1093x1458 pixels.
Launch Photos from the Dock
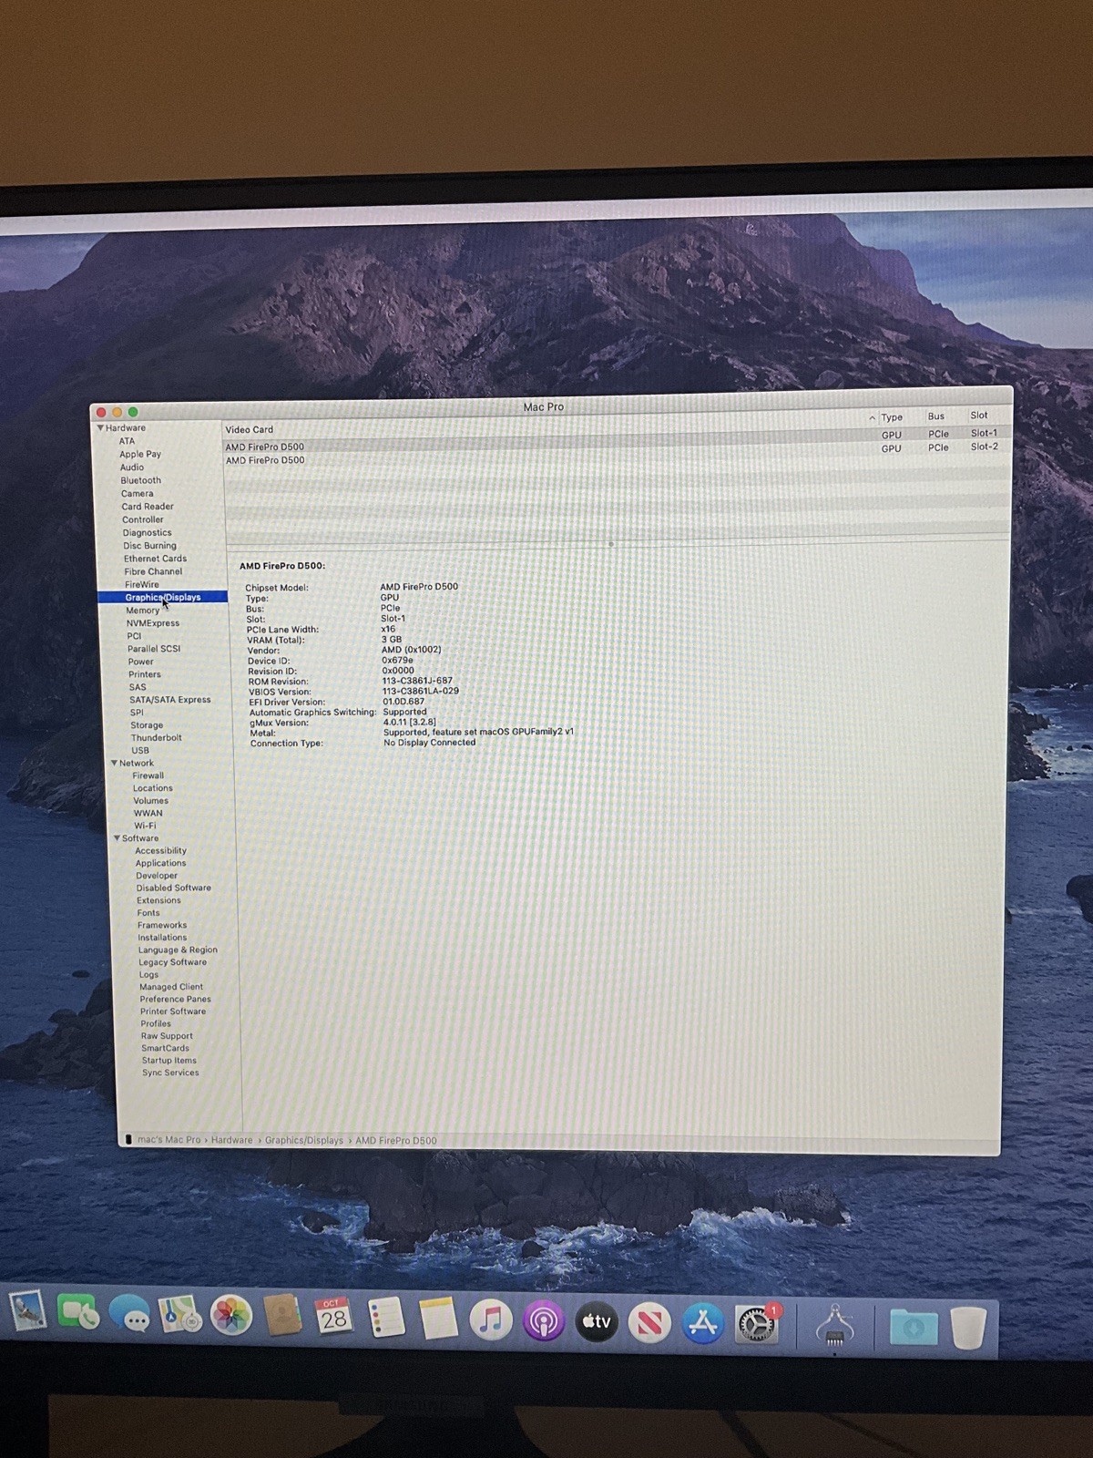231,1317
